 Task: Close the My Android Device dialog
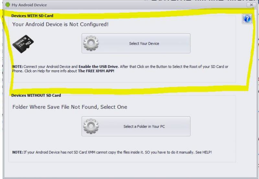tap(252, 5)
